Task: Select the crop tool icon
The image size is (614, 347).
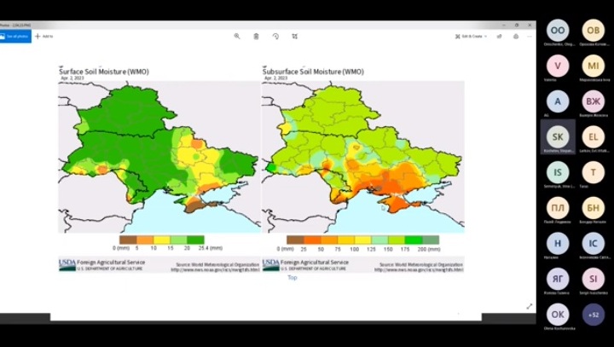Action: [295, 36]
